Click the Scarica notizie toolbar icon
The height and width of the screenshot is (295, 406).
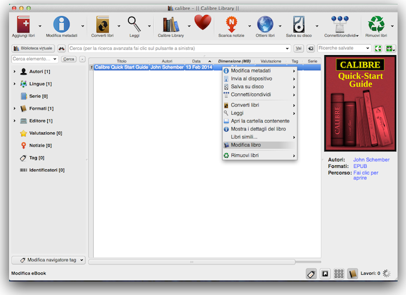231,25
